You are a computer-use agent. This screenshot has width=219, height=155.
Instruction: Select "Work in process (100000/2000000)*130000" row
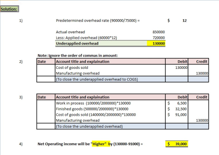(x=93, y=103)
